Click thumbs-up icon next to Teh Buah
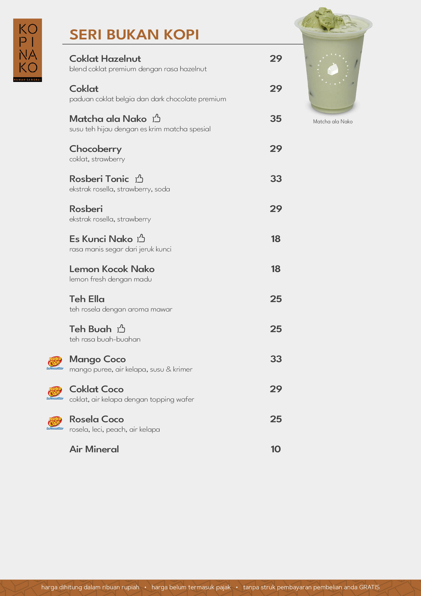421x596 pixels. [x=121, y=329]
